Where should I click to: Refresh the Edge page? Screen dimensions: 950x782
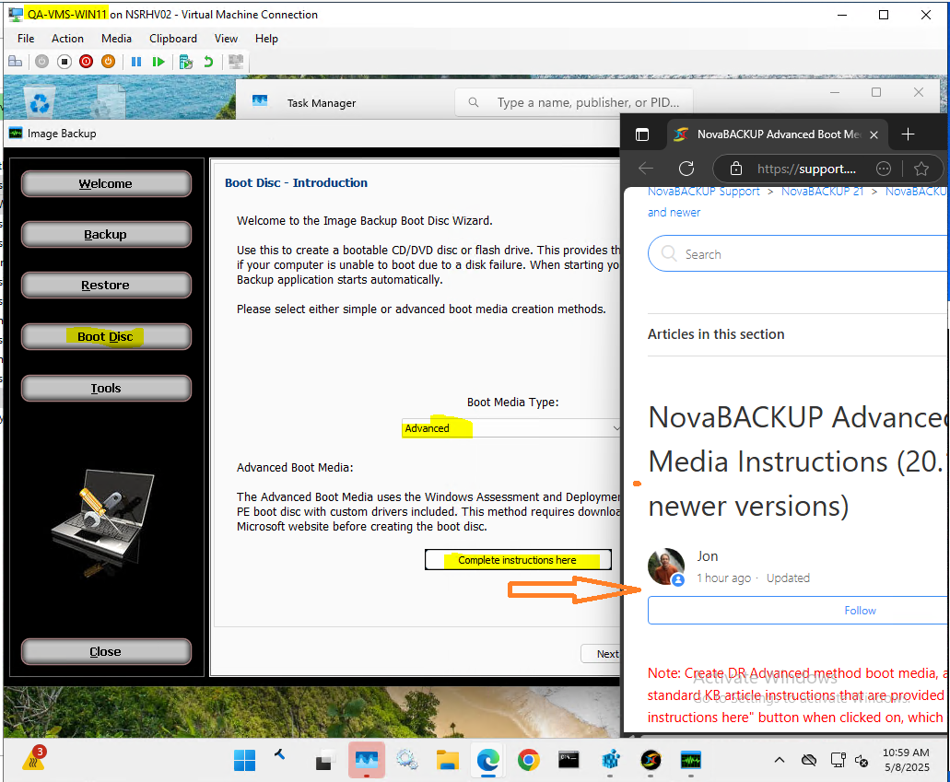(686, 169)
